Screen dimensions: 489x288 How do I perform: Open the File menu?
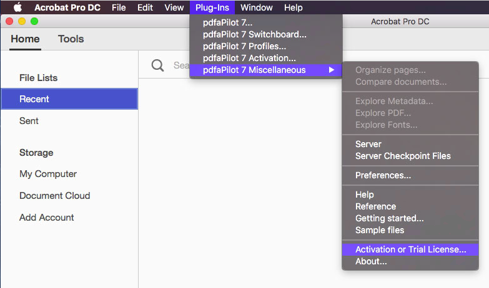119,7
